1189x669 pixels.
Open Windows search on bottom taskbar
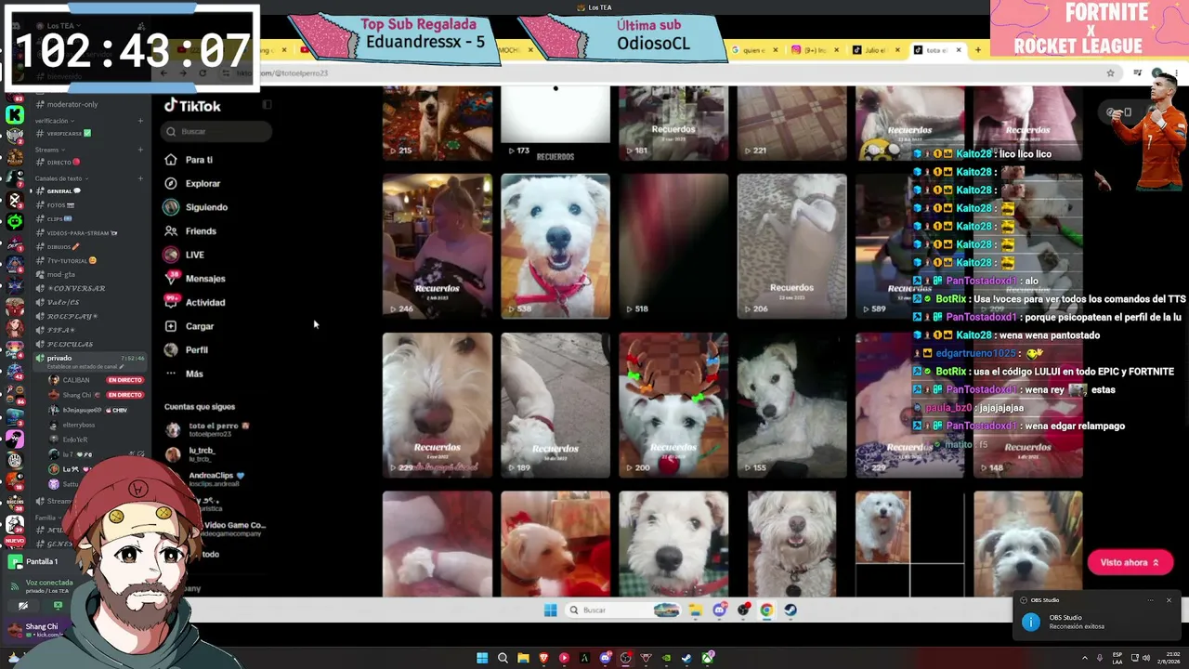tap(503, 658)
